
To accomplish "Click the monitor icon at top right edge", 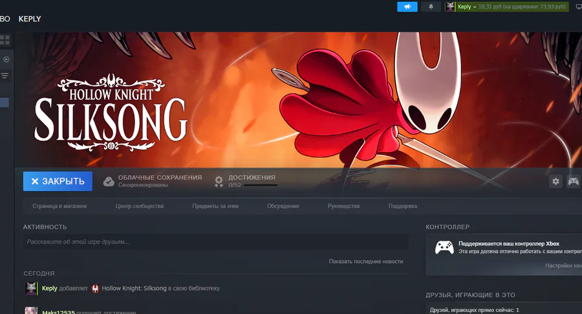I will pyautogui.click(x=579, y=6).
